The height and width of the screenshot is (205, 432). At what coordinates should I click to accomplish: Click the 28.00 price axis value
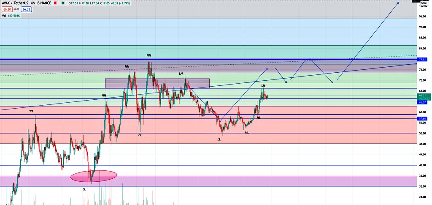(x=423, y=197)
